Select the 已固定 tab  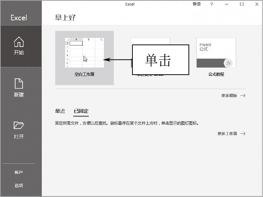click(81, 111)
